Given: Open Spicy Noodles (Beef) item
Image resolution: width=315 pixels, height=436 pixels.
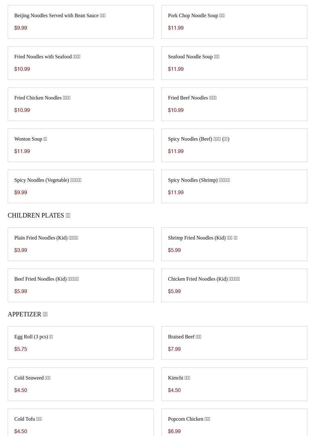Looking at the screenshot, I should click(x=234, y=145).
